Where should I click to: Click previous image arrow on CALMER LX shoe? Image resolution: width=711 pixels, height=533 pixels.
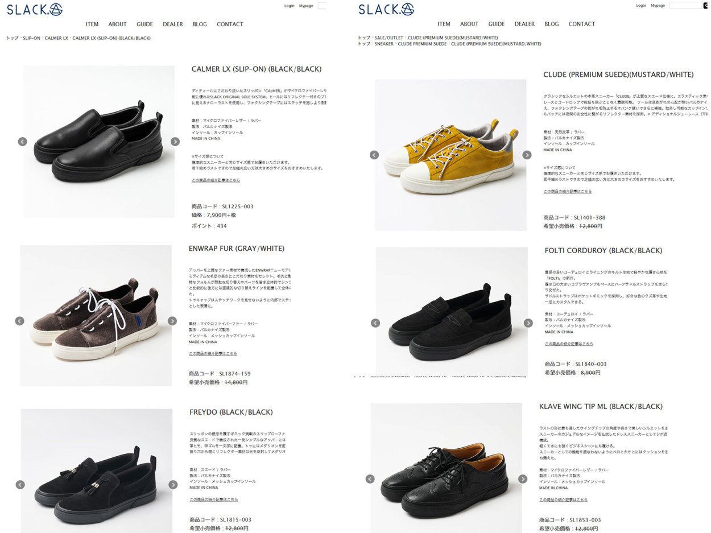(x=22, y=142)
